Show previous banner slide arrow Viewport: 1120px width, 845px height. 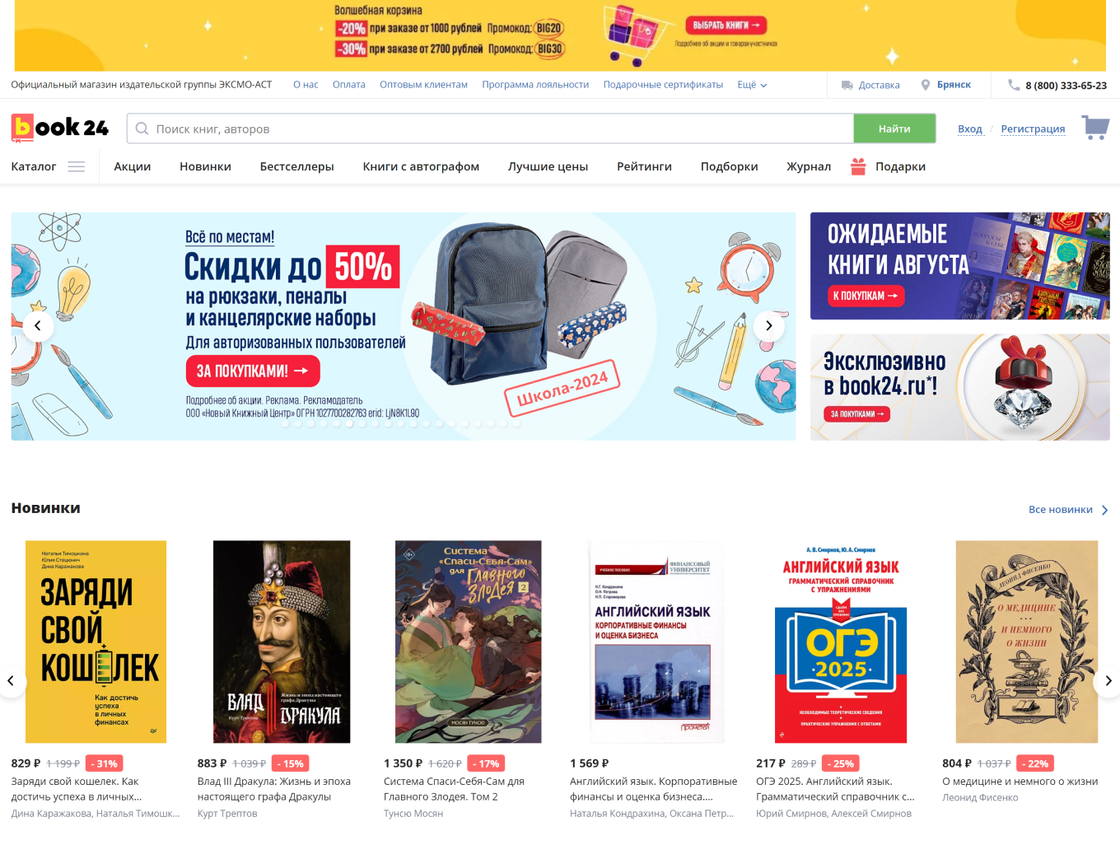(x=38, y=325)
